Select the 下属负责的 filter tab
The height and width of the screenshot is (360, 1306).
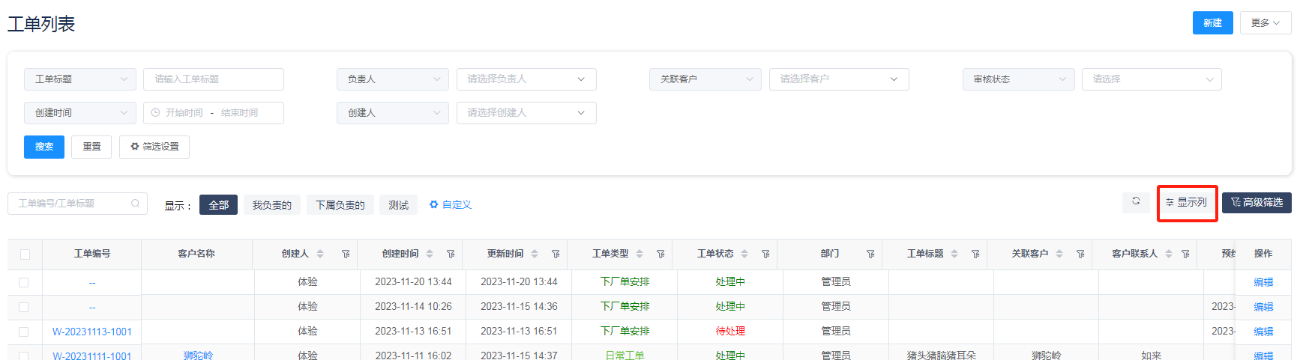click(340, 205)
